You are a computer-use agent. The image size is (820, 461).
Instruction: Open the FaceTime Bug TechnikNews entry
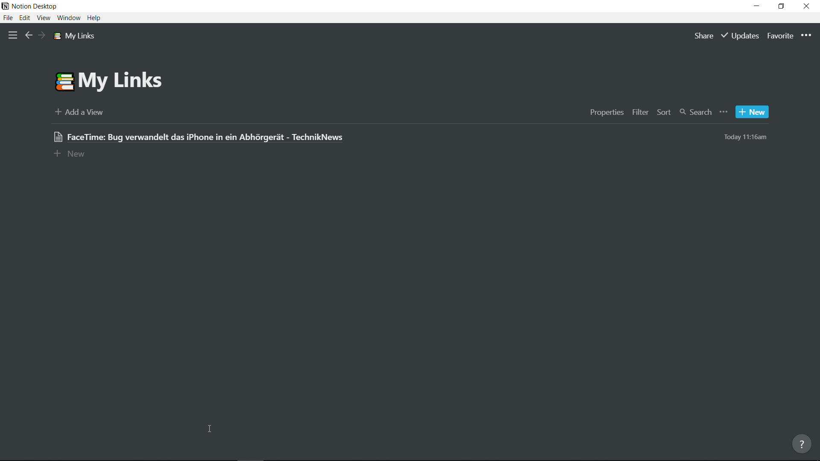(x=205, y=137)
